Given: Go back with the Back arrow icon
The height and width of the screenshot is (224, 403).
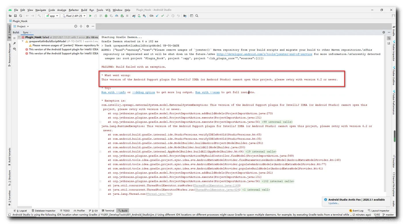Looking at the screenshot, I should (x=27, y=16).
